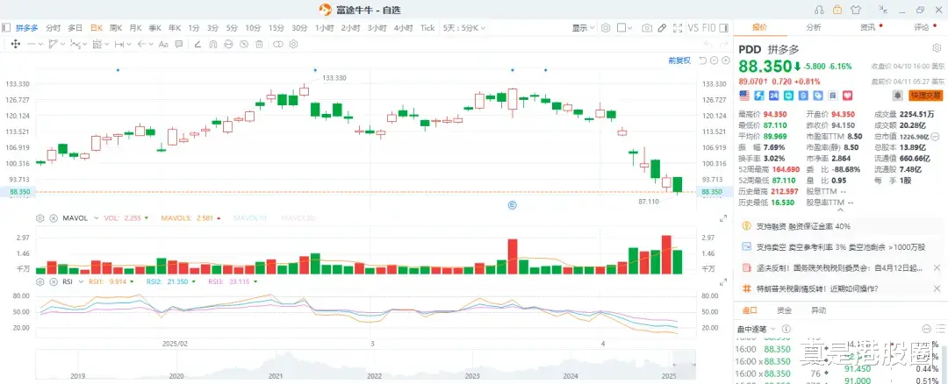This screenshot has height=384, width=948.
Task: Toggle RSI2 line visibility
Action: (x=172, y=281)
